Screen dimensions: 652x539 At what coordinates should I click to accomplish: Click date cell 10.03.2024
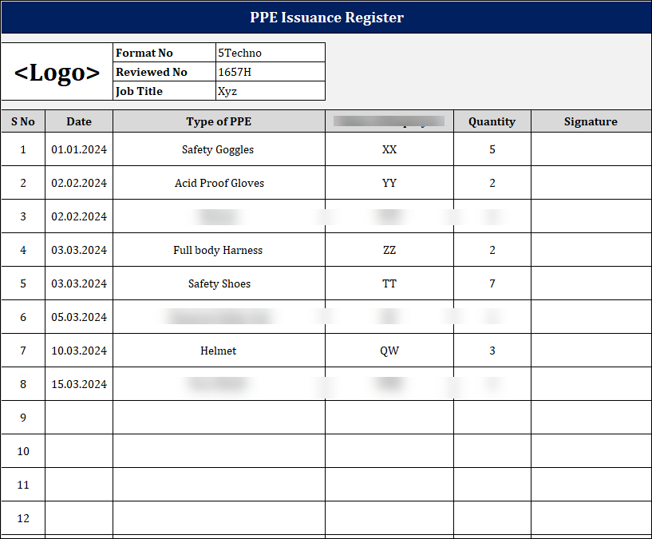coord(79,351)
